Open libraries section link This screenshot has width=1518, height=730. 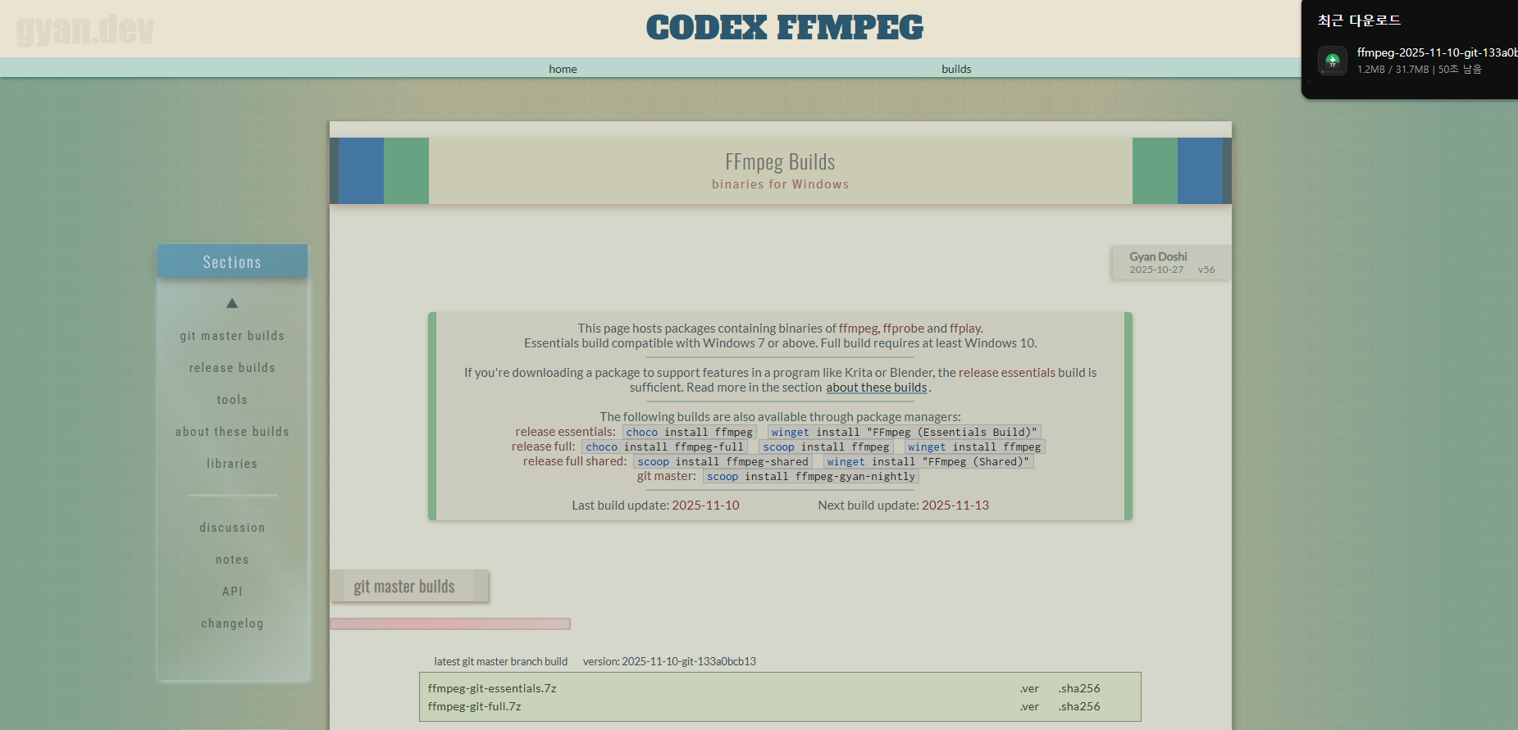(x=232, y=464)
